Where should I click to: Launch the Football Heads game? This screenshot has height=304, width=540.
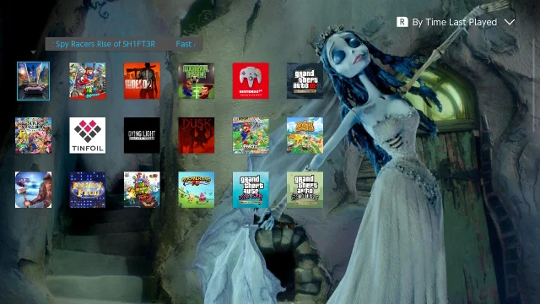pos(197,81)
